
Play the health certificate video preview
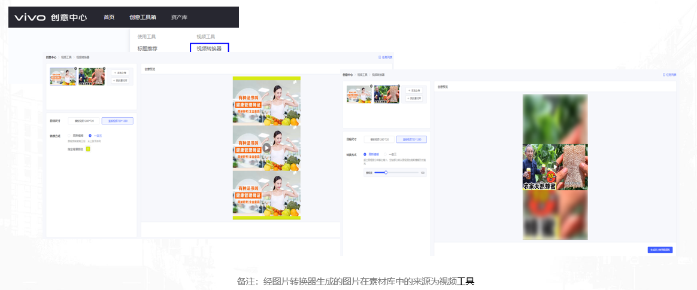266,148
